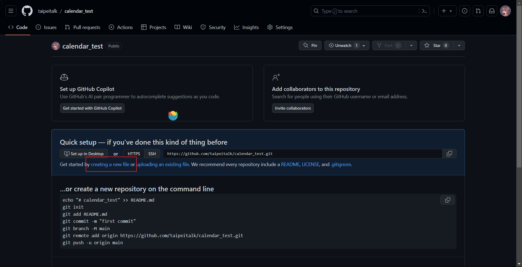Open the Security tab

point(213,27)
